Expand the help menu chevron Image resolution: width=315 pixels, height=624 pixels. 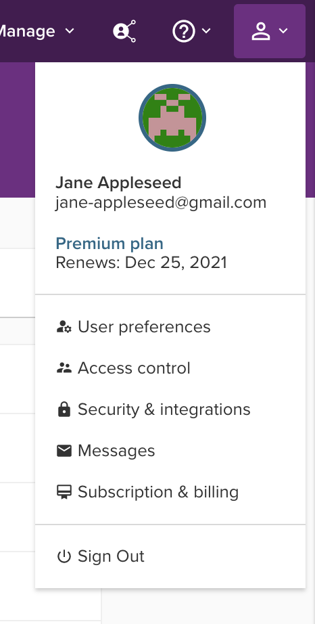tap(206, 31)
